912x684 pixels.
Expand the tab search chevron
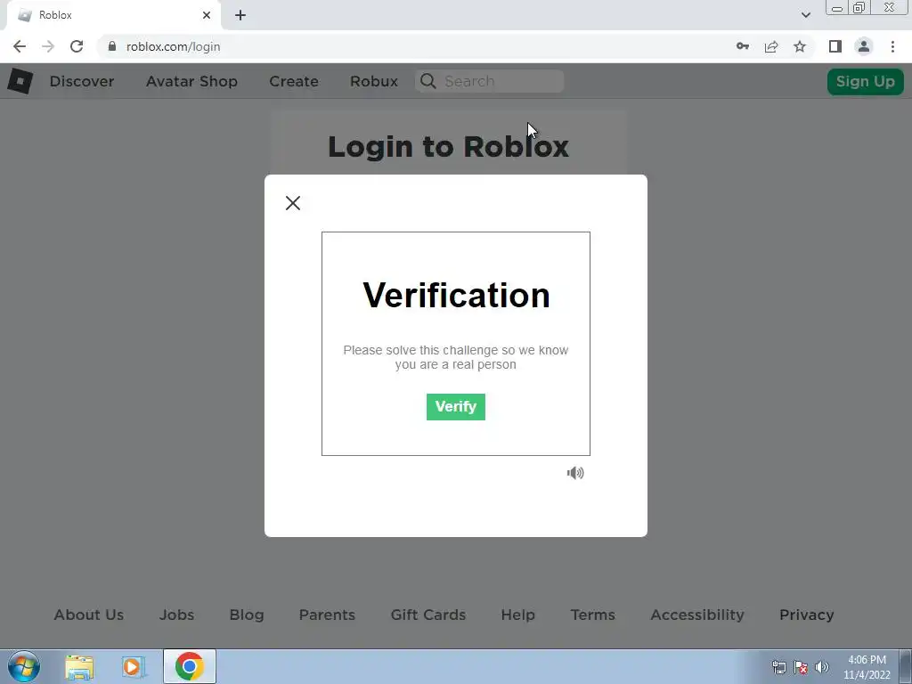(805, 15)
